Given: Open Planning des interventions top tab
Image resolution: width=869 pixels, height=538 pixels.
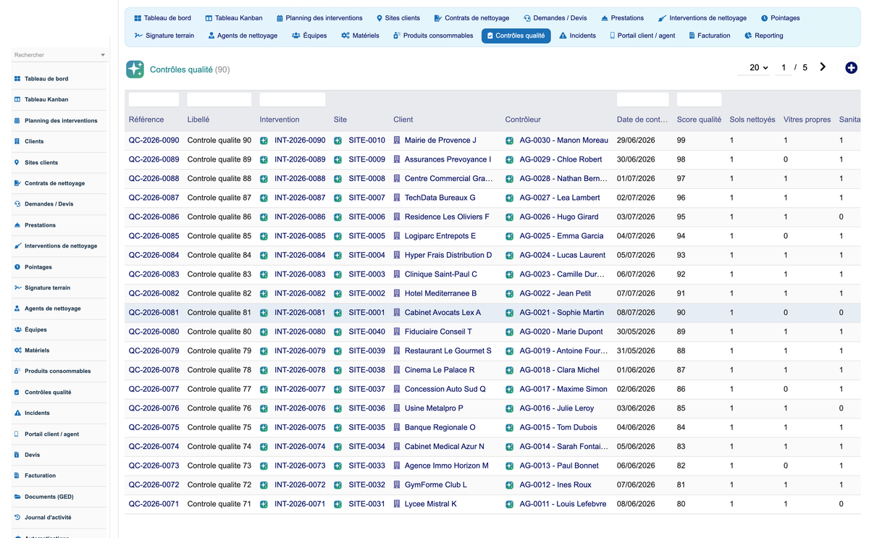Looking at the screenshot, I should (x=319, y=18).
